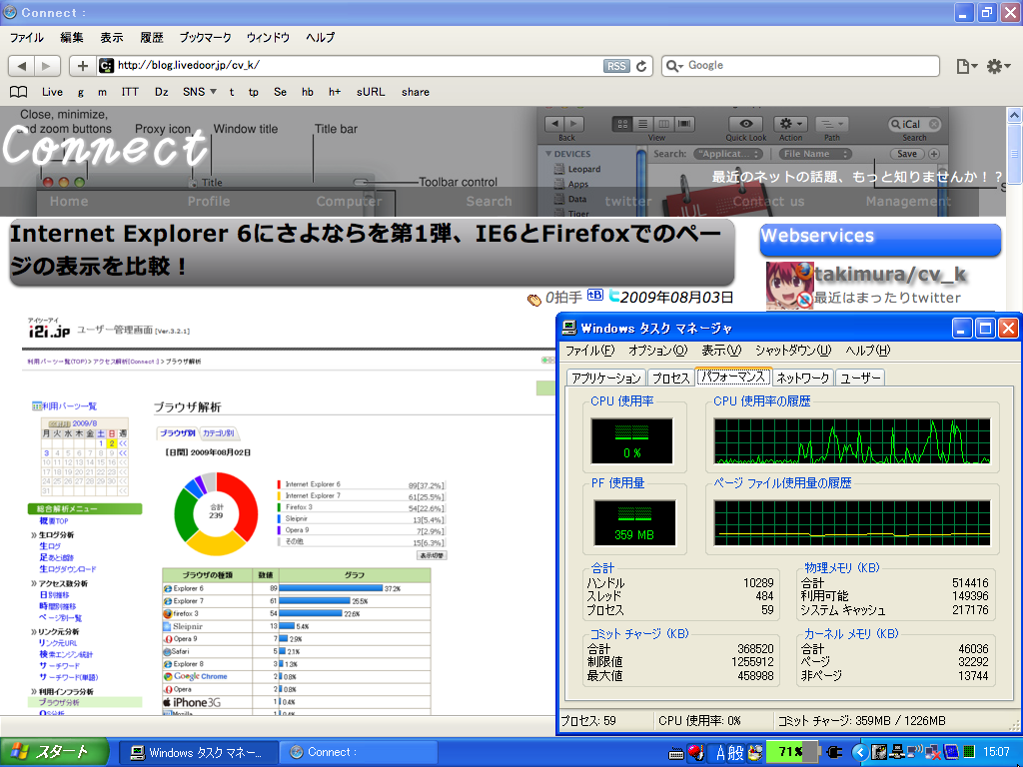Image resolution: width=1023 pixels, height=767 pixels.
Task: Add a bookmark with the plus button
Action: coord(82,66)
